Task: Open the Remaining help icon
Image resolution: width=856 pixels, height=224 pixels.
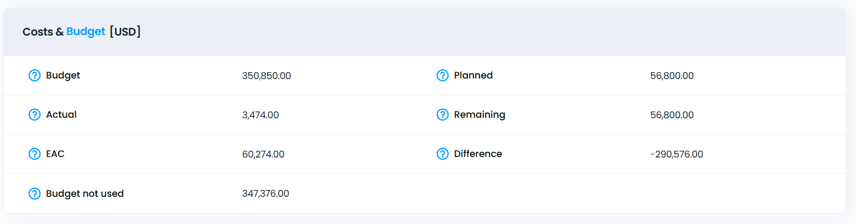Action: [x=442, y=115]
